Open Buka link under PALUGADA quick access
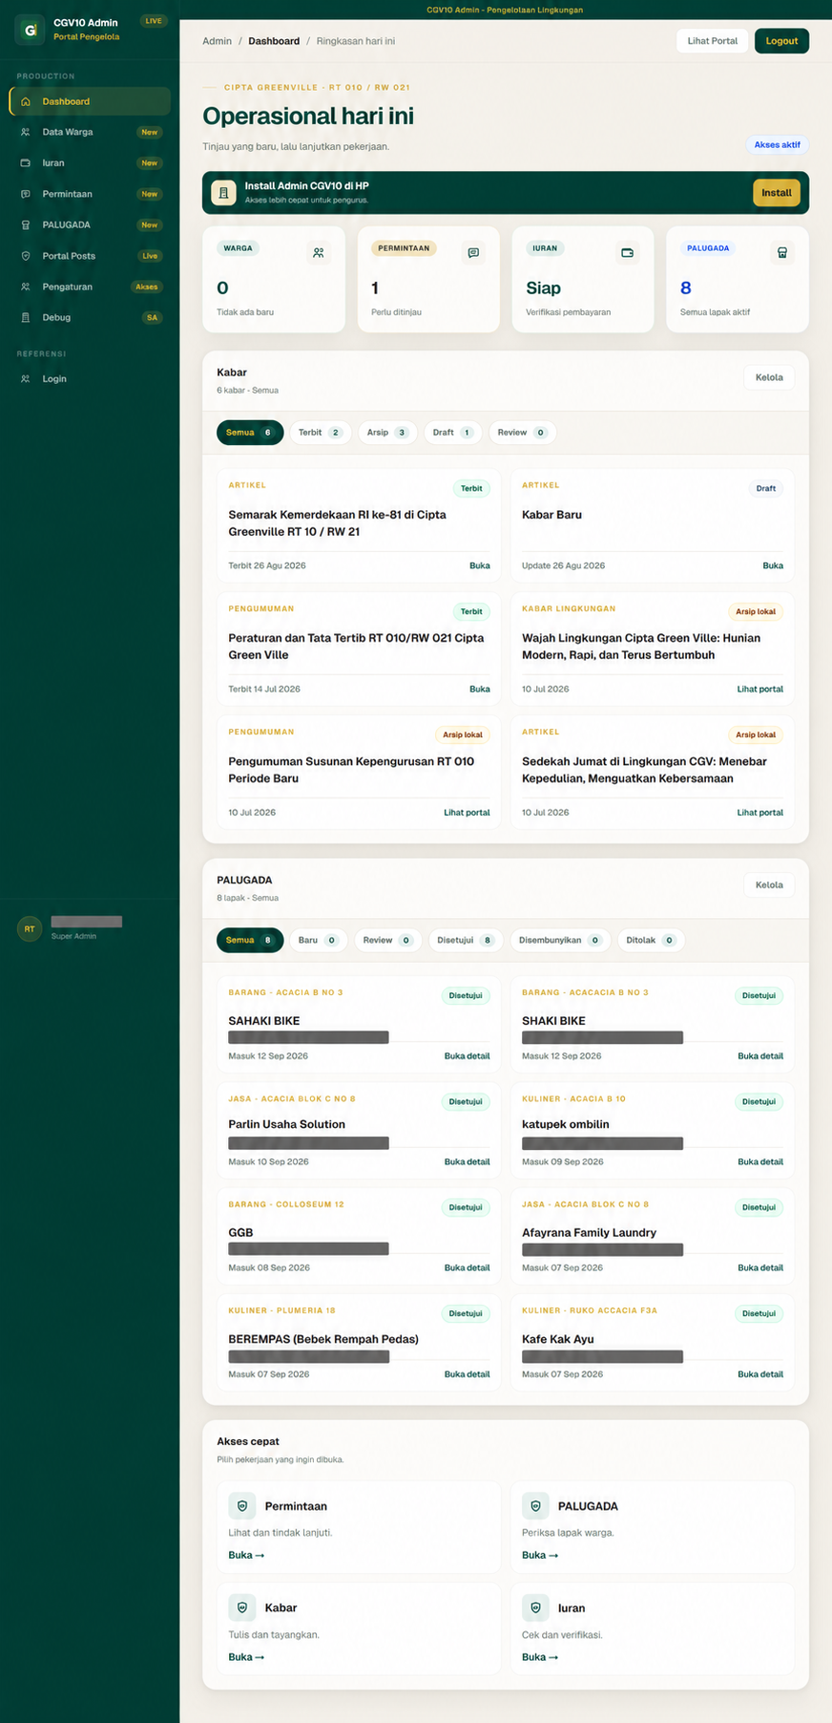Screen dimensions: 832x1723 [x=540, y=1555]
